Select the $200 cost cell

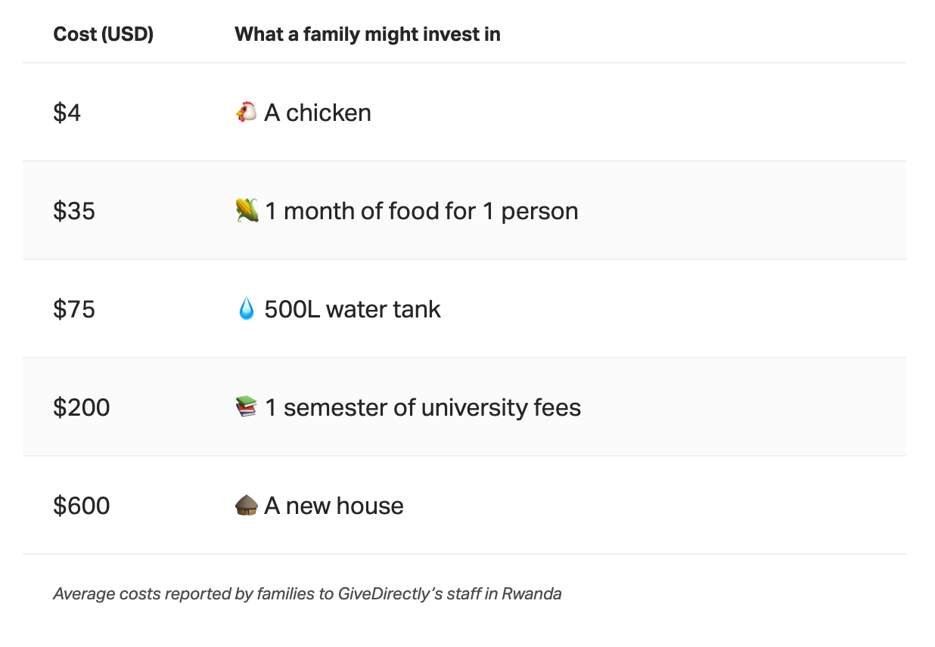(82, 407)
